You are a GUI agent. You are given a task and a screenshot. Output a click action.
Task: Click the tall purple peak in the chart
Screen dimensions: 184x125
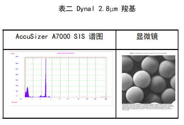[x=45, y=77]
